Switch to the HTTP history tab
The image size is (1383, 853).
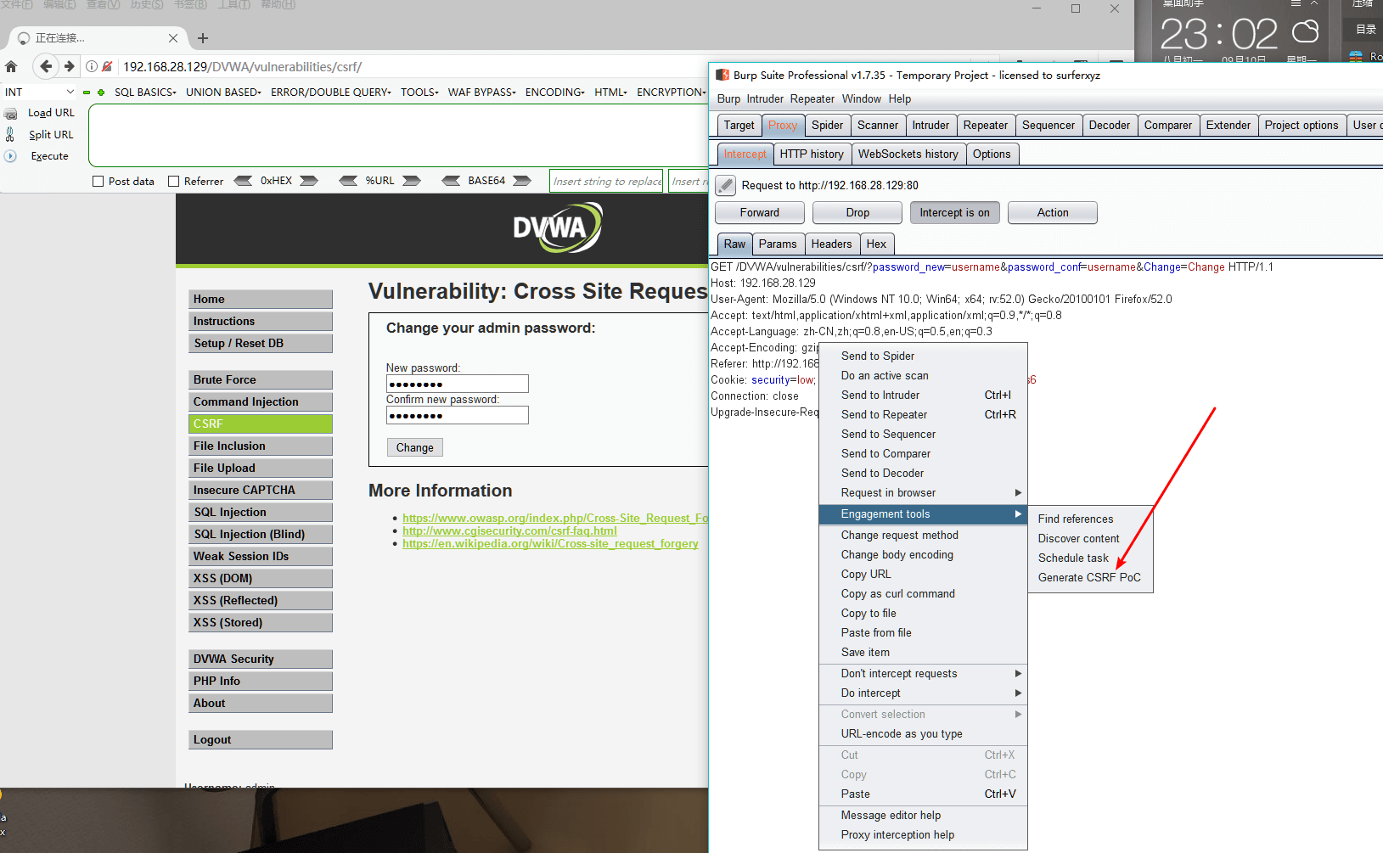[812, 154]
